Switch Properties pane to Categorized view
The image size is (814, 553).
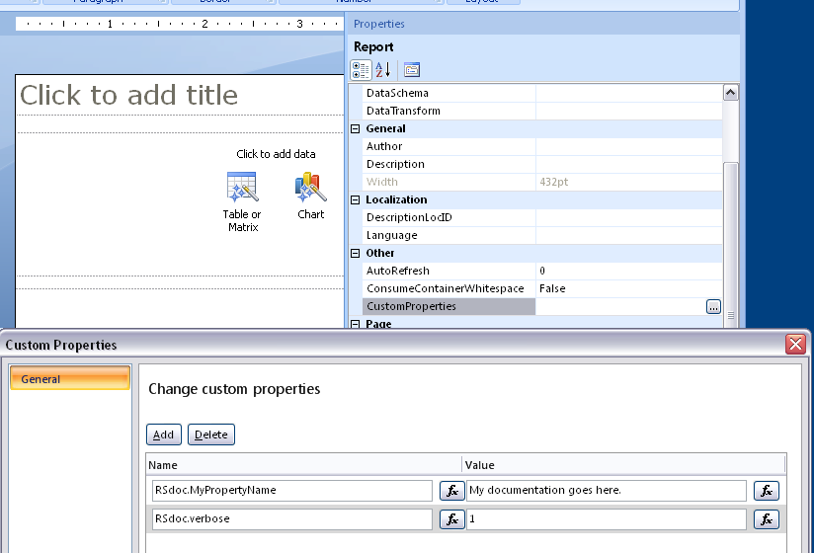click(x=362, y=69)
